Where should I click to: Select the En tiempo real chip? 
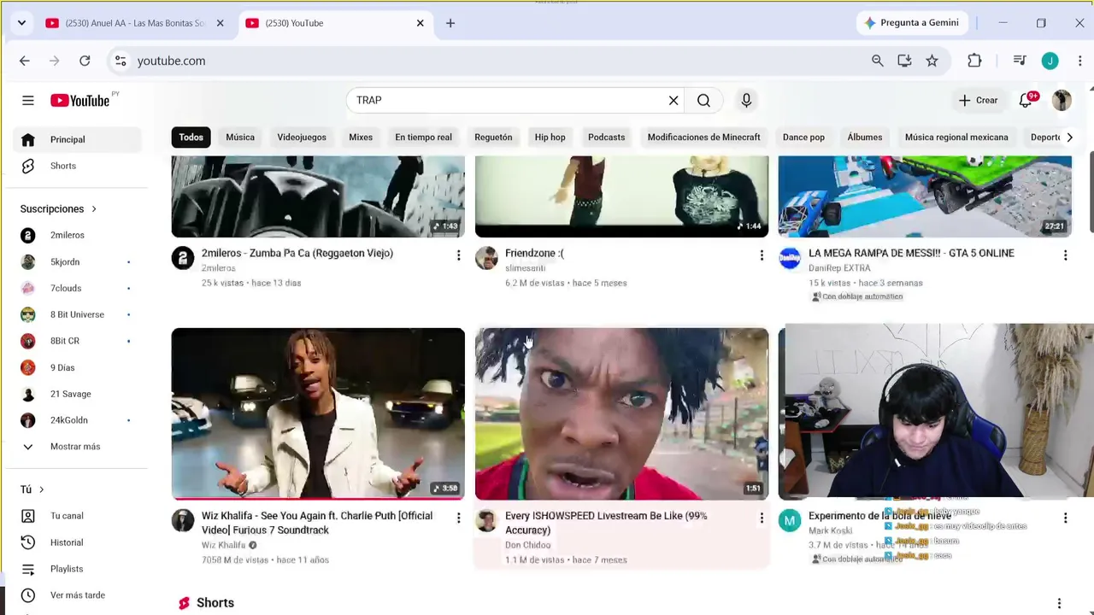tap(423, 137)
